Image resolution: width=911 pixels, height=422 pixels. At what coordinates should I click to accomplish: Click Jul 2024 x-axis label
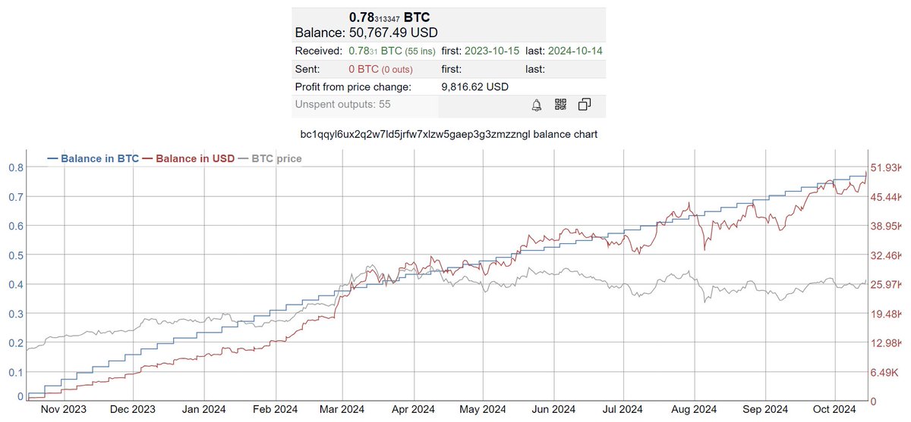point(623,409)
